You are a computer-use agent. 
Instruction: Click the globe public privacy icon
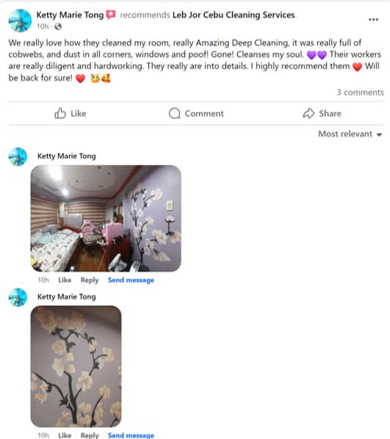(x=58, y=26)
